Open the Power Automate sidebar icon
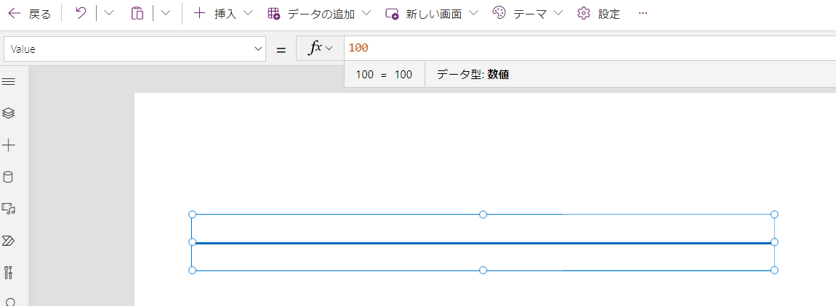This screenshot has height=306, width=836. (x=9, y=241)
